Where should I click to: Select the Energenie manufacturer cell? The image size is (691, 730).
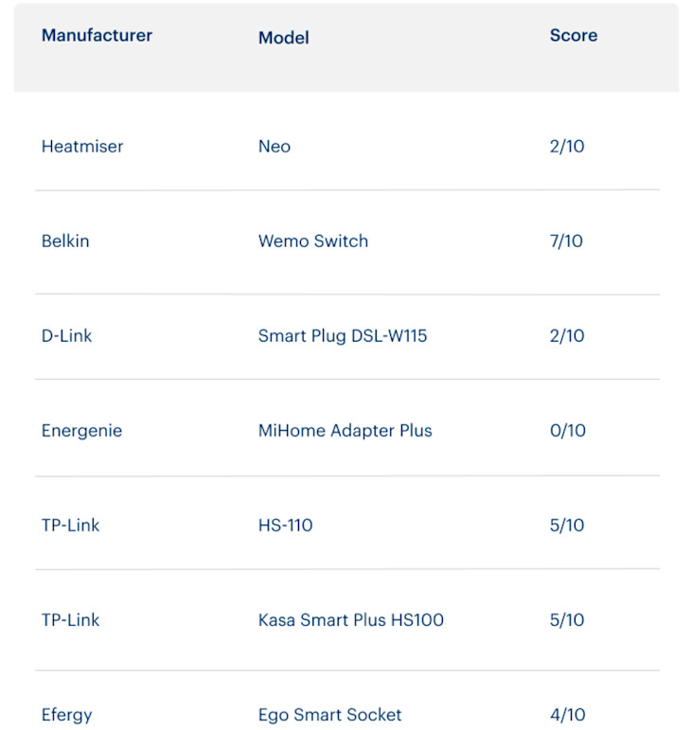[x=82, y=431]
